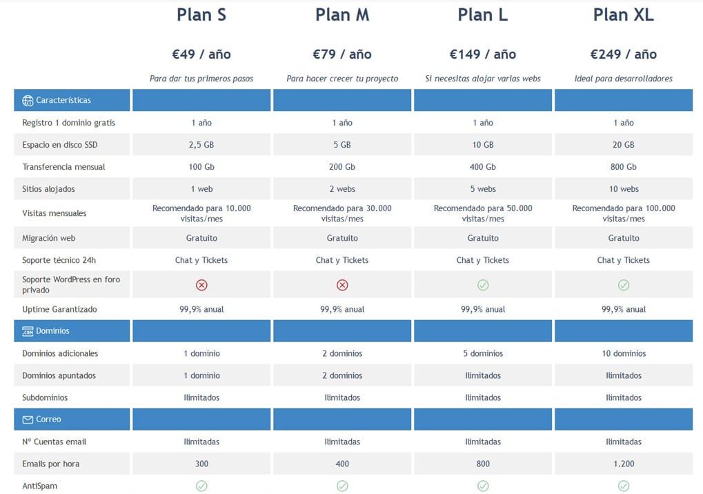
Task: Click Plan S red cross for WordPress support
Action: tap(201, 285)
